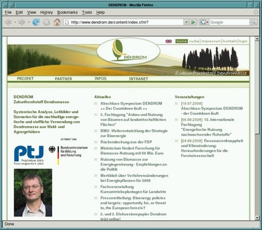The width and height of the screenshot is (262, 230).
Task: Go forward with the Forward arrow button
Action: click(x=22, y=22)
